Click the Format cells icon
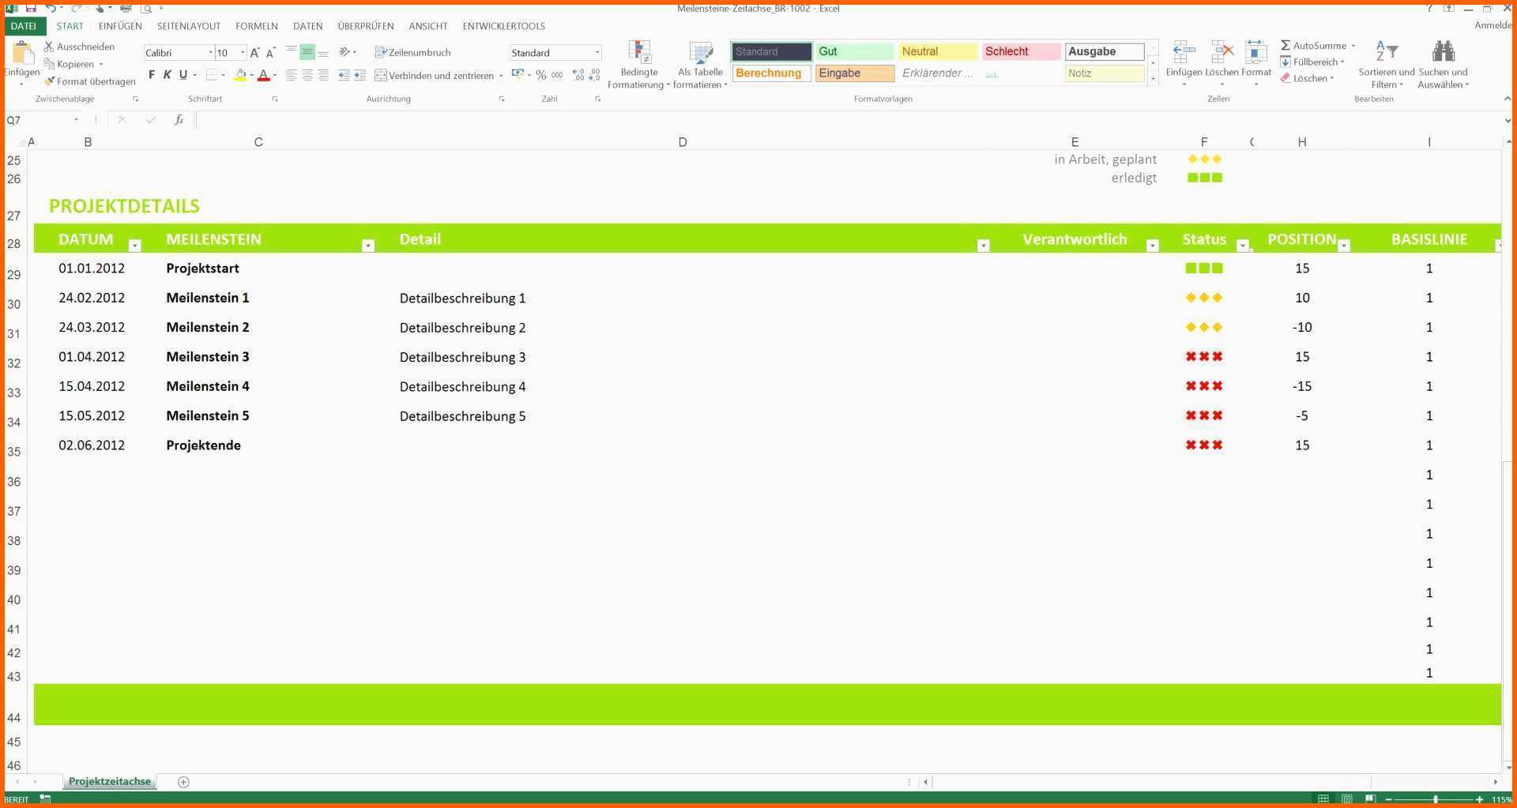 click(x=1255, y=53)
